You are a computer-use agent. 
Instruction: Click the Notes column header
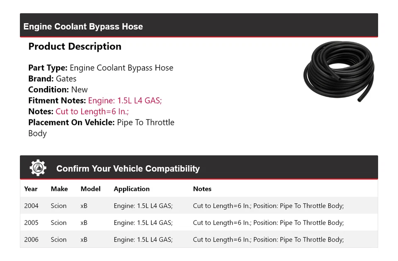(202, 189)
